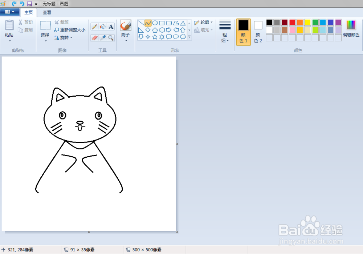
Task: Open the Paint file menu button
Action: click(x=9, y=12)
